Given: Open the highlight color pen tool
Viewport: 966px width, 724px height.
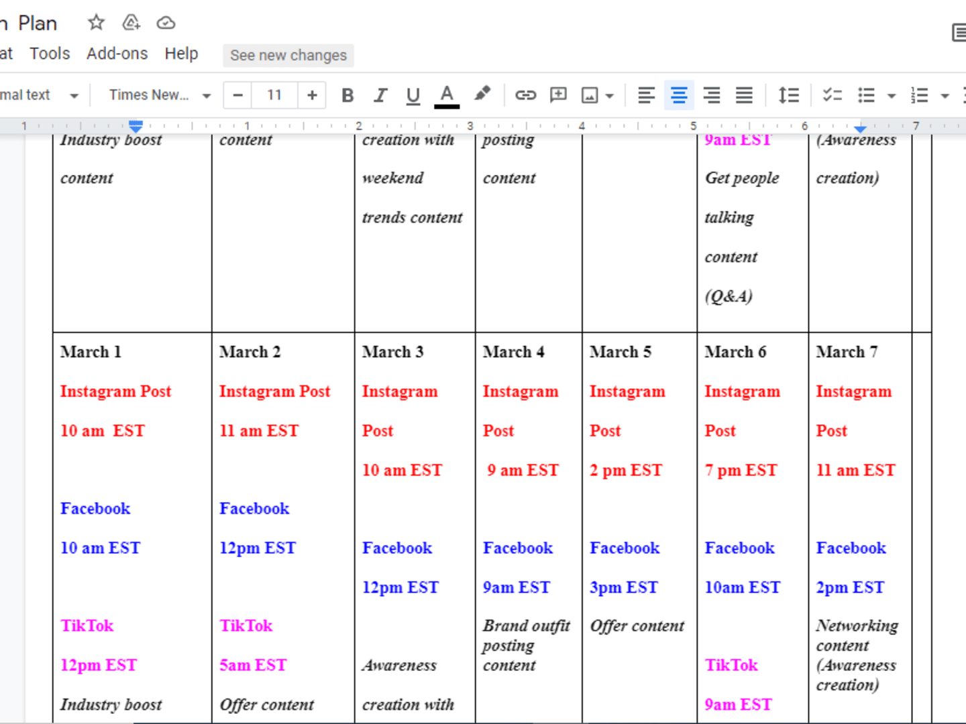Looking at the screenshot, I should point(482,95).
